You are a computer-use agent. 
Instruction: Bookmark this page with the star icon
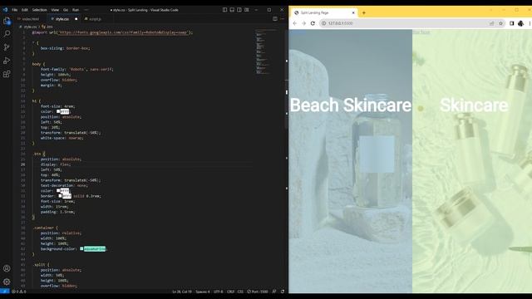click(x=500, y=23)
